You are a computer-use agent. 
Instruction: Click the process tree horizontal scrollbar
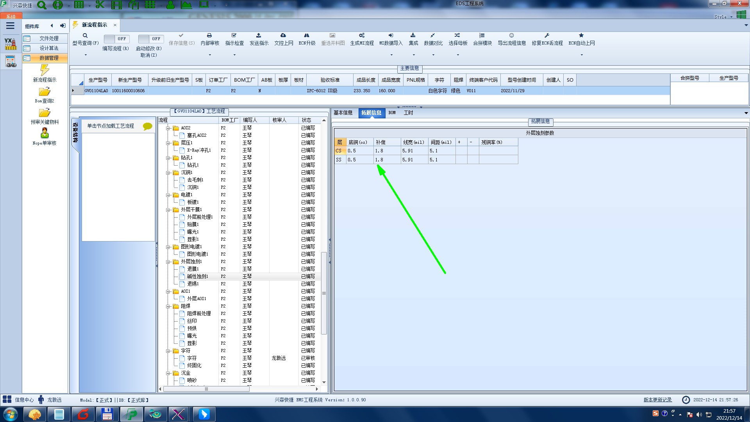click(206, 389)
